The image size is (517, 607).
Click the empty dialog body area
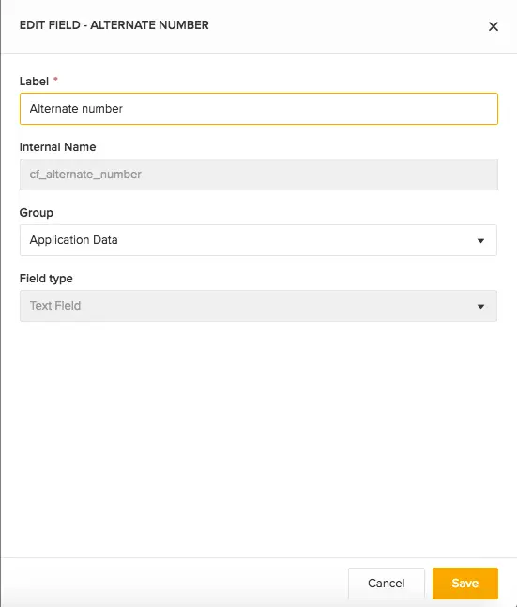point(258,437)
